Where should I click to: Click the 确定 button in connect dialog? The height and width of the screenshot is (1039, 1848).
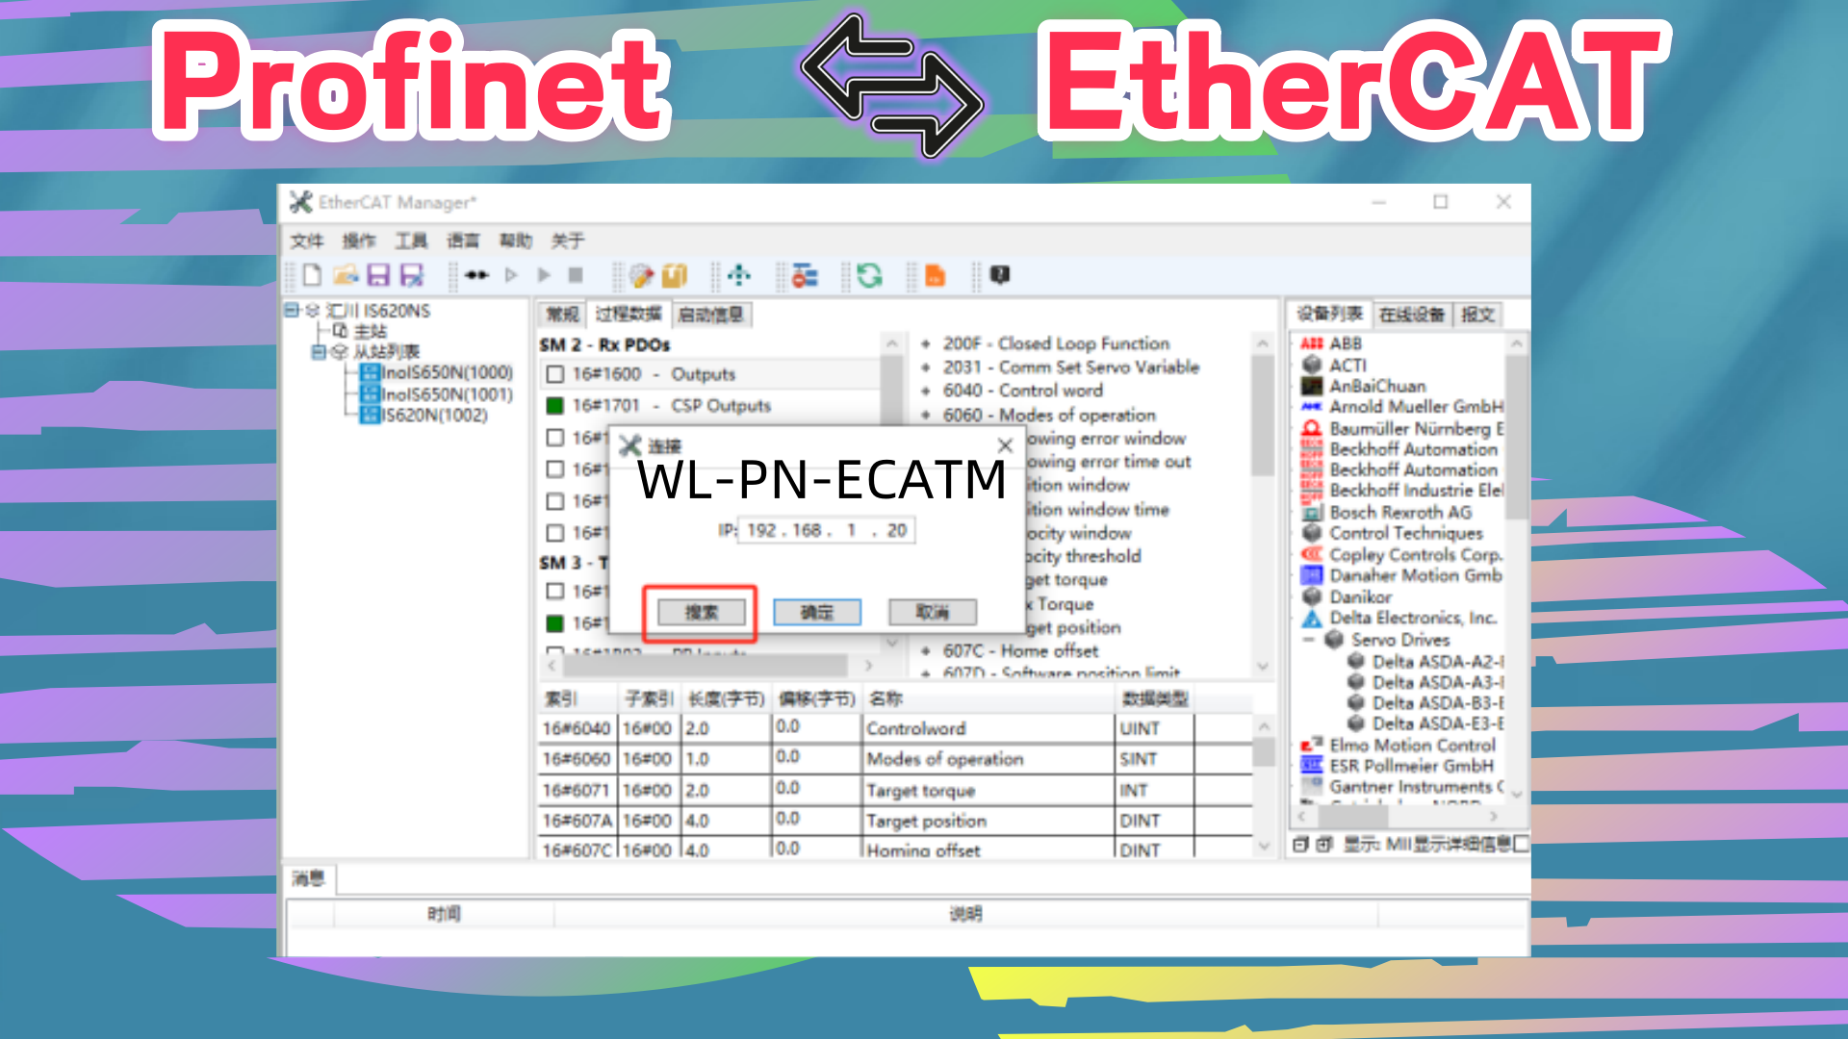[816, 612]
